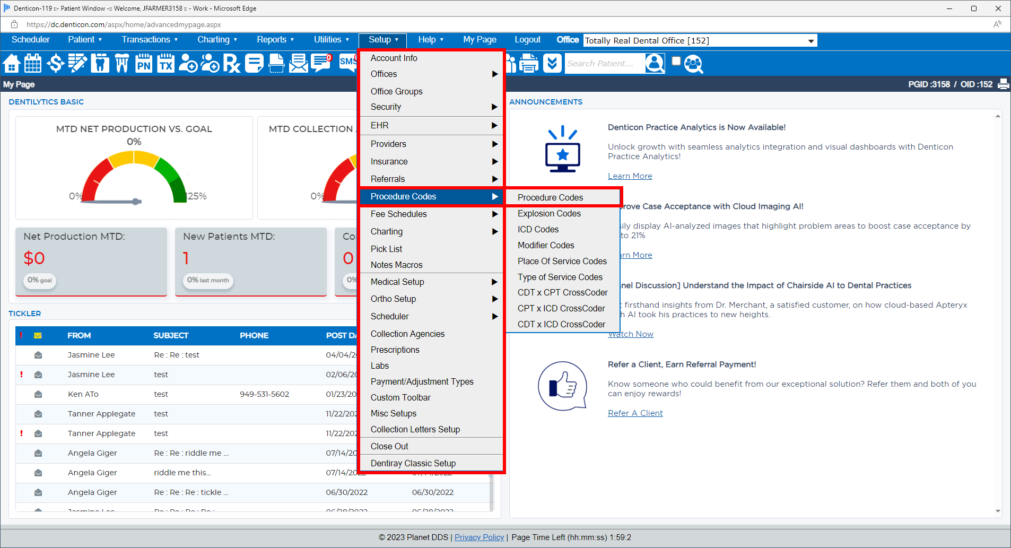Click the group patient search icon
The image size is (1011, 548).
click(693, 64)
